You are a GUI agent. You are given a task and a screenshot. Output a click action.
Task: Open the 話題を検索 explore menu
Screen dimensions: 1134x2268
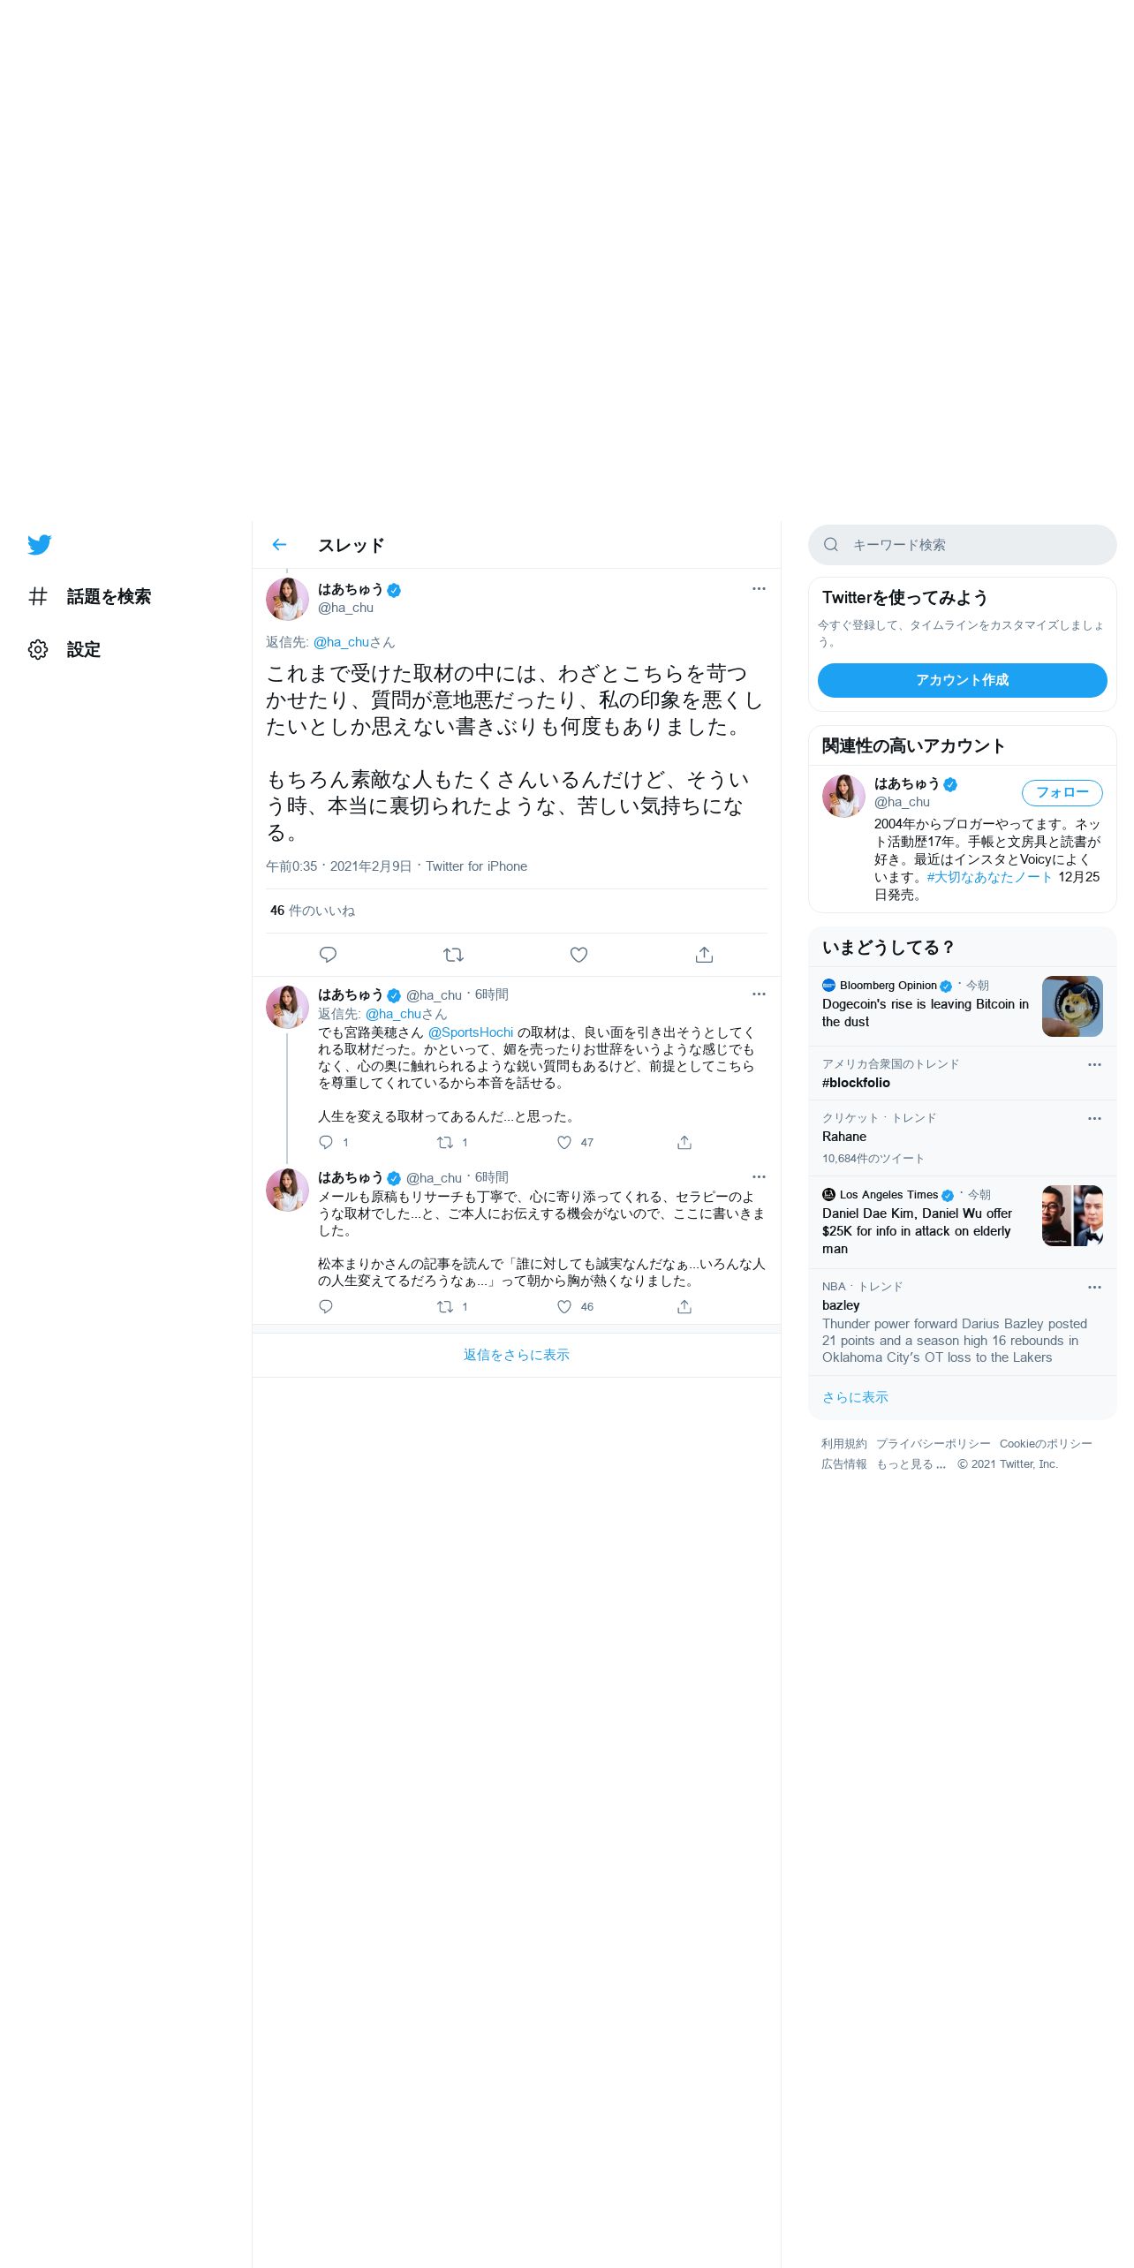pyautogui.click(x=88, y=596)
